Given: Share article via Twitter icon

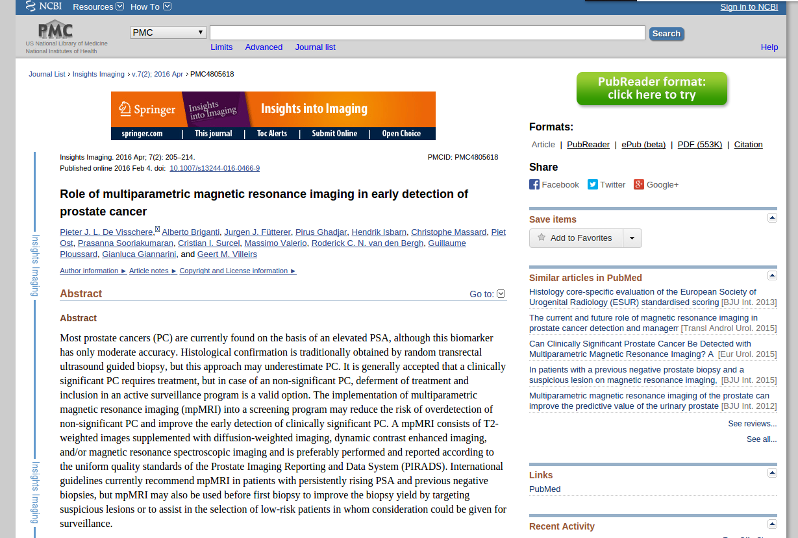Looking at the screenshot, I should [593, 184].
